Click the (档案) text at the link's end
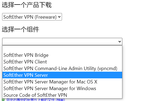 60,100
